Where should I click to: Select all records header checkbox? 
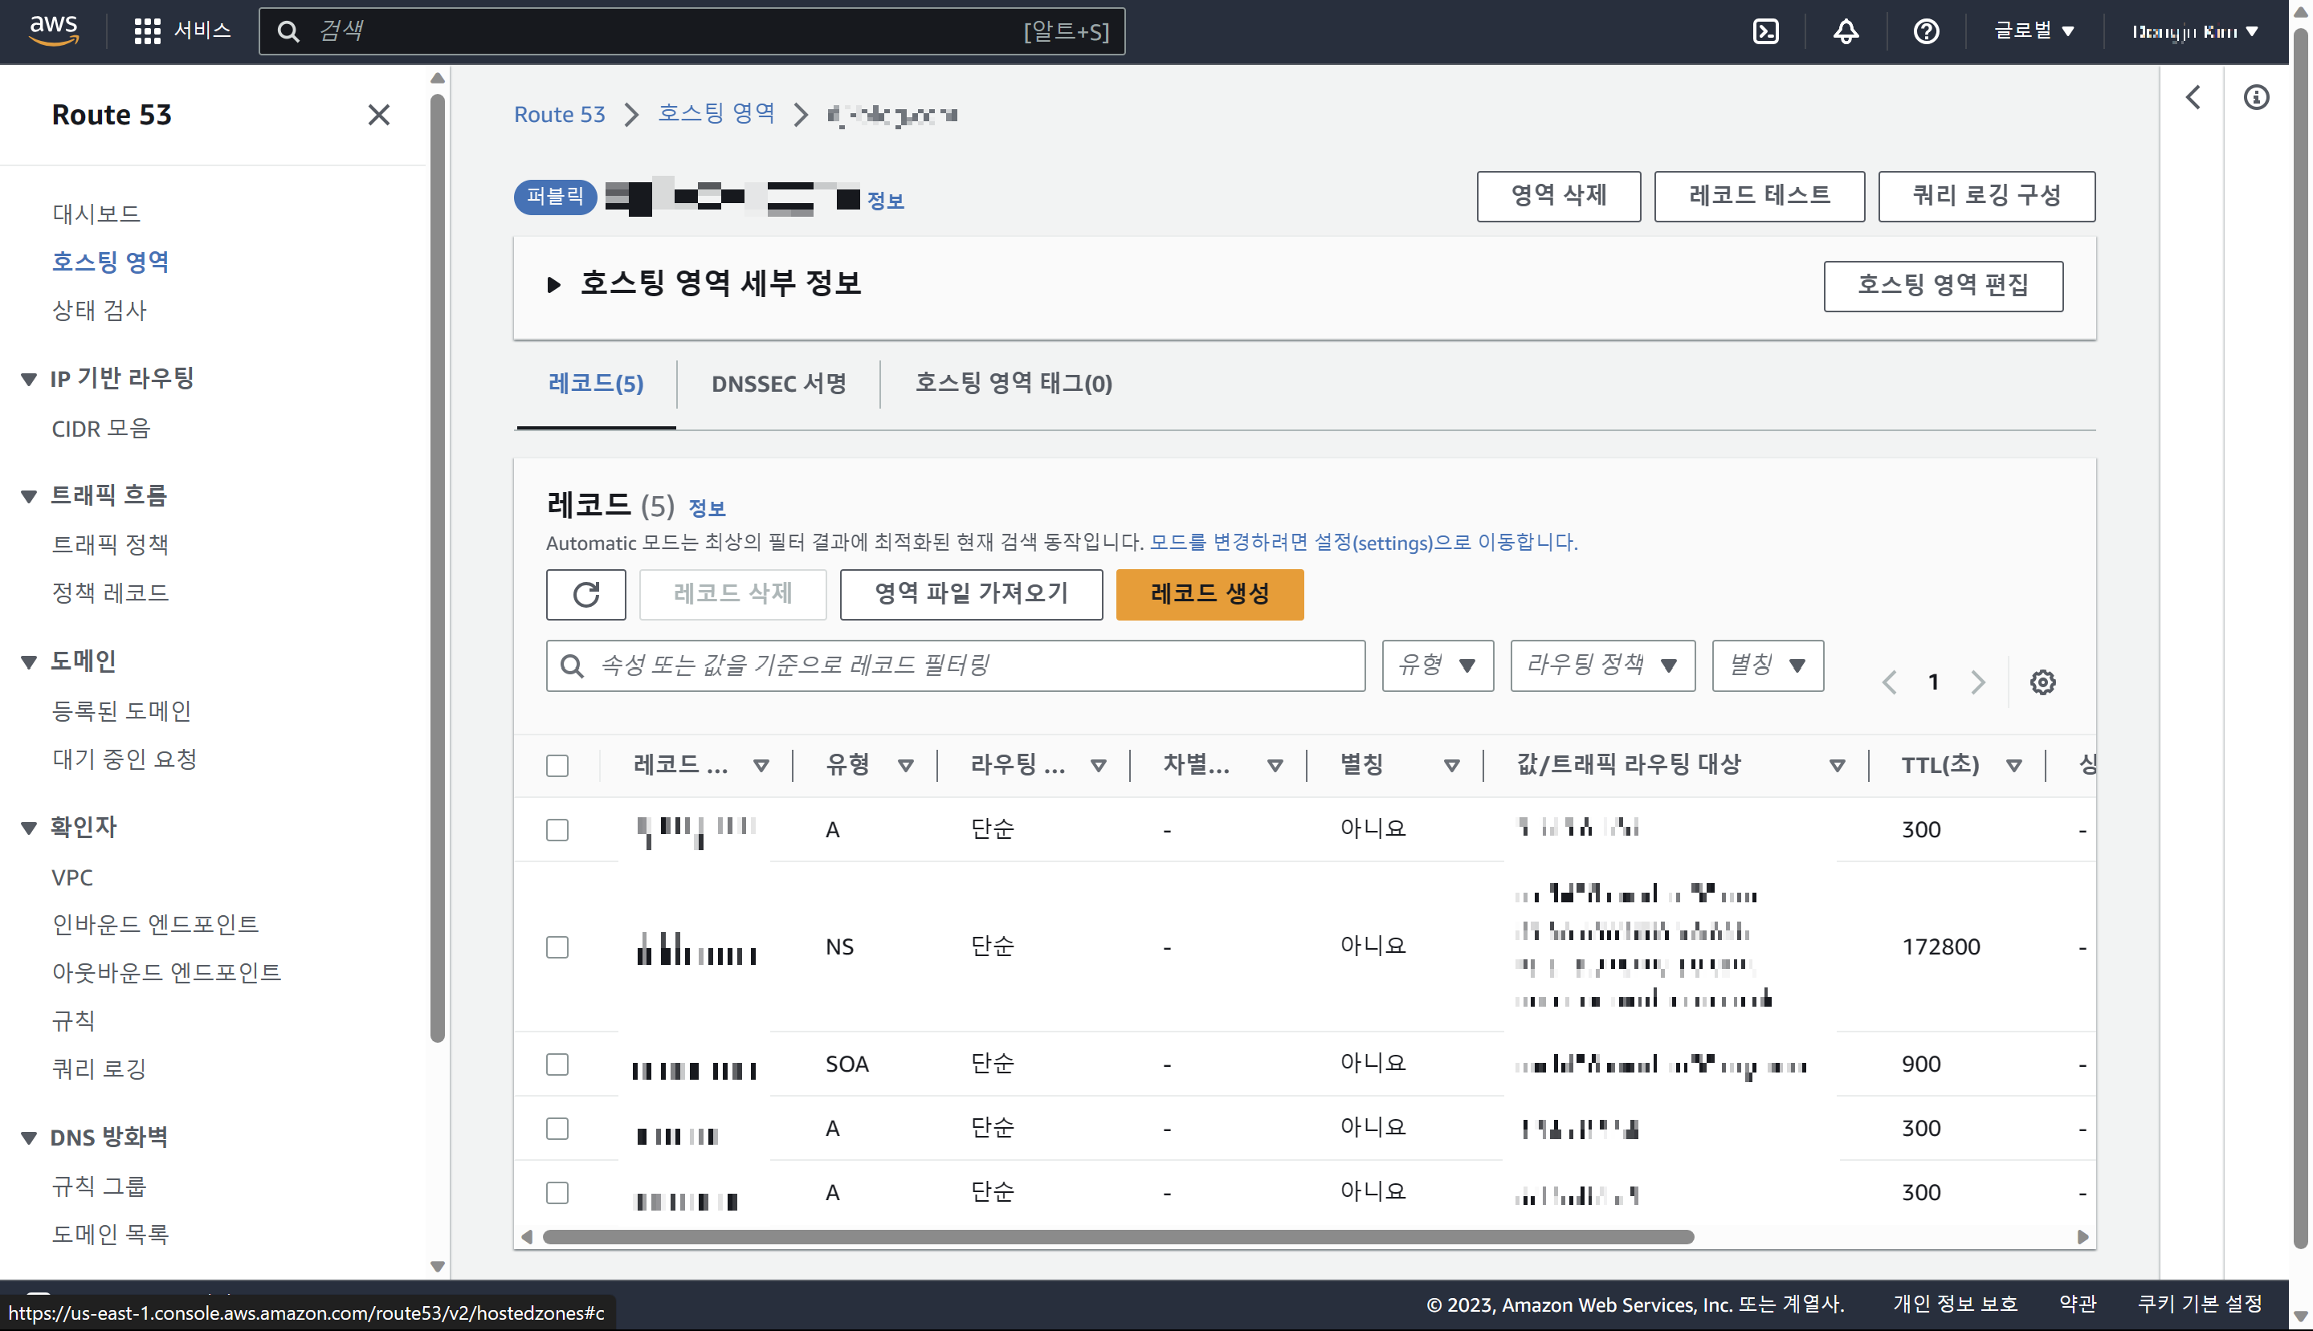(x=557, y=765)
